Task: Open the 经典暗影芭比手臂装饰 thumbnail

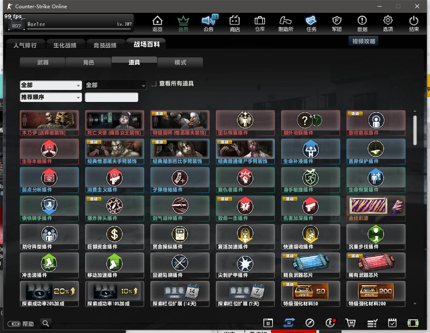Action: click(180, 151)
